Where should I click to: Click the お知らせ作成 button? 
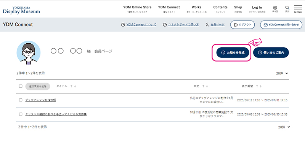point(233,52)
